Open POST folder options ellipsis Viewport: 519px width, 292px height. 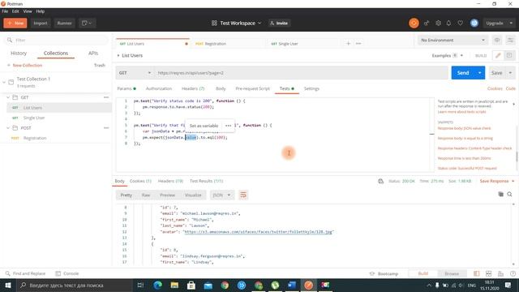pyautogui.click(x=106, y=128)
